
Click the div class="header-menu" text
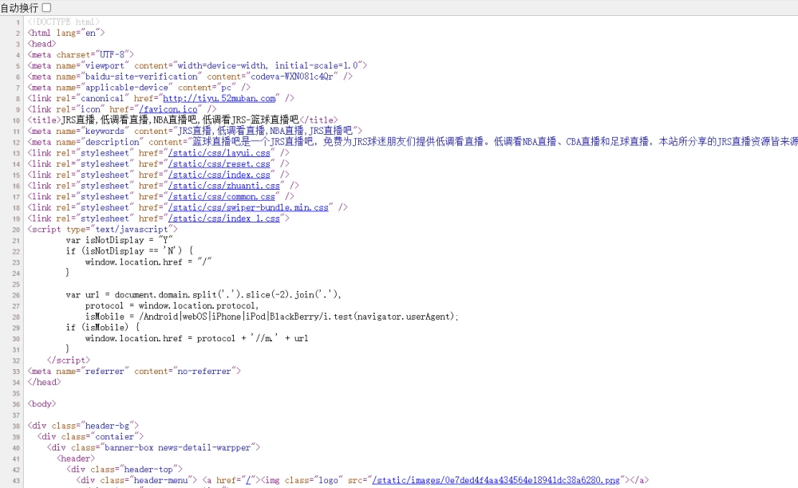(137, 480)
